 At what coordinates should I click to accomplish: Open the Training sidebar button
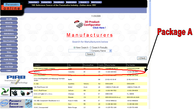tap(9, 63)
